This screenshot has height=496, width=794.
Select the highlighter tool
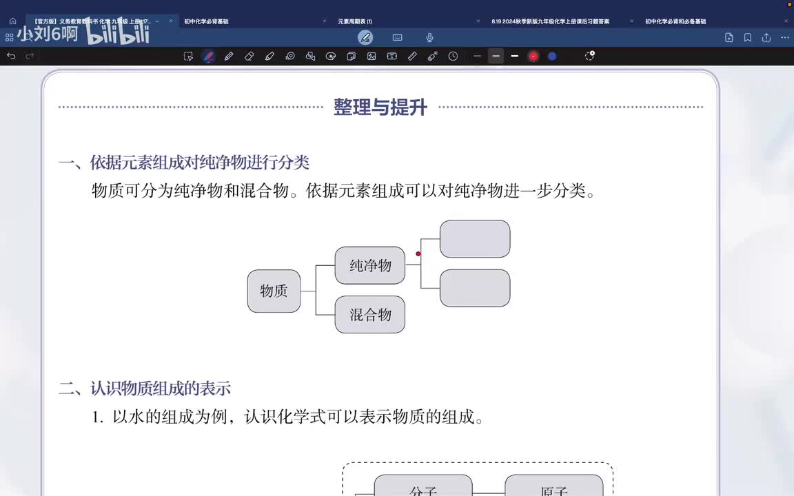(269, 56)
